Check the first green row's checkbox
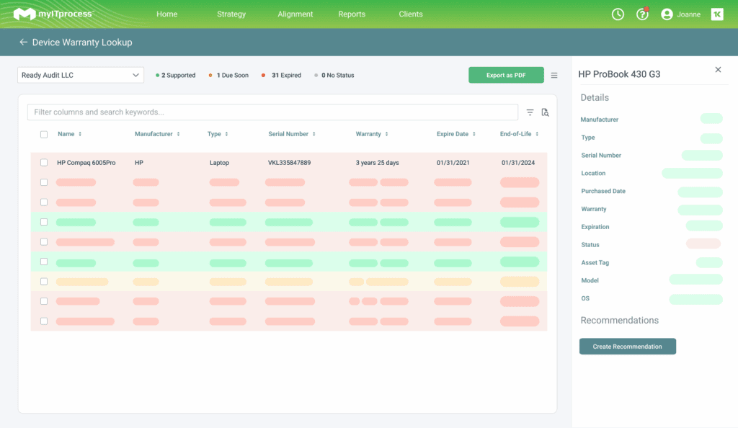 pos(44,222)
